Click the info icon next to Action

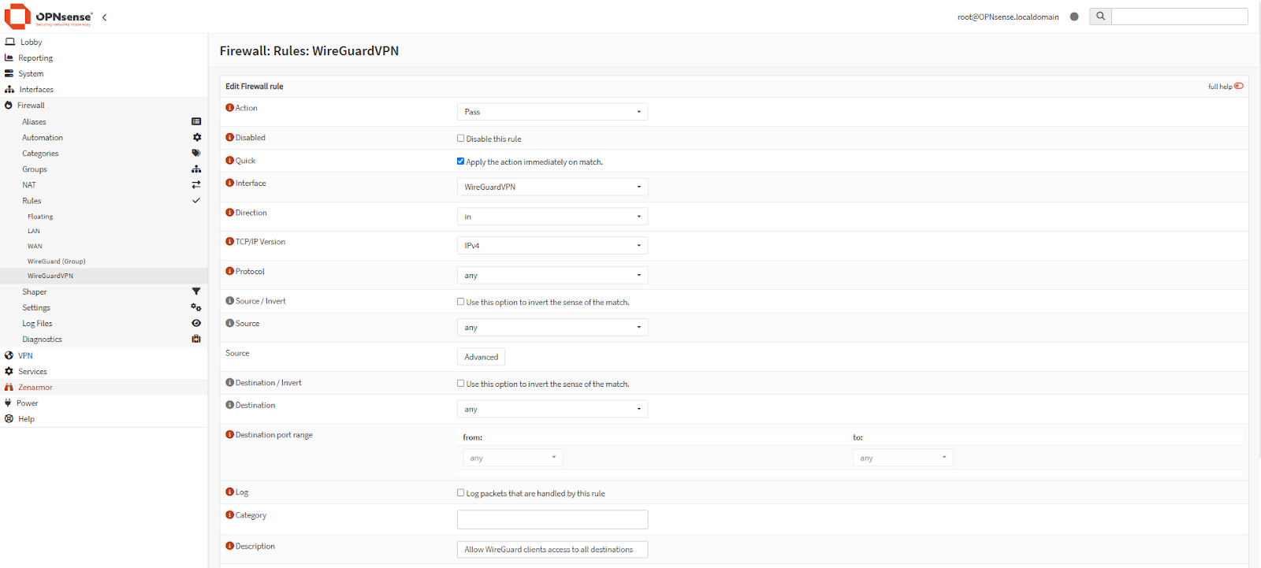(230, 108)
